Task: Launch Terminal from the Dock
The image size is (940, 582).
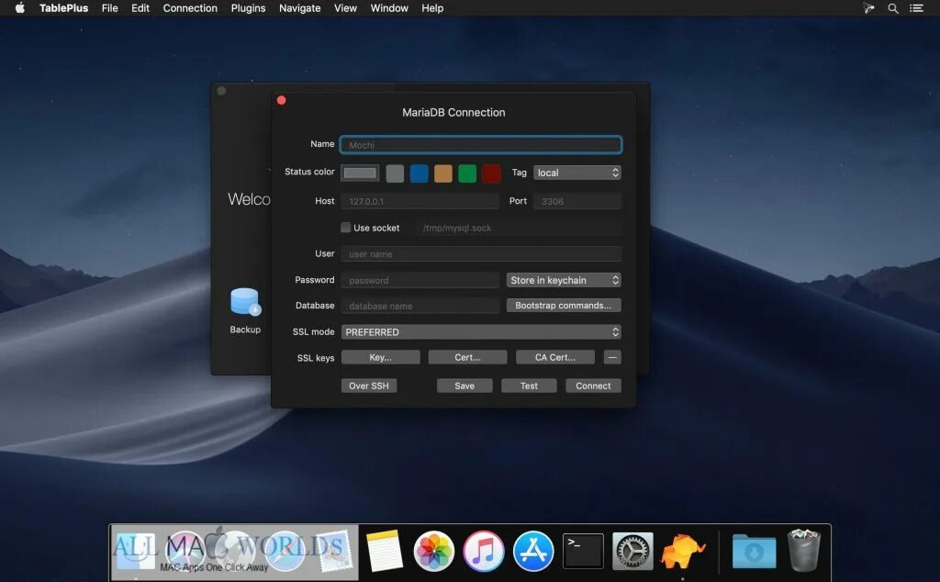Action: (583, 550)
